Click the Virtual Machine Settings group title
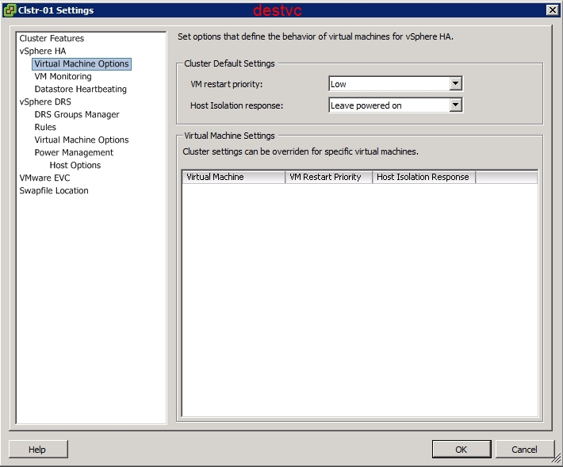Viewport: 563px width, 467px height. (229, 136)
